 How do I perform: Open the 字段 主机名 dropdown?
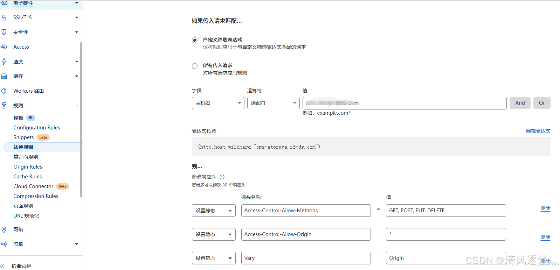click(x=218, y=103)
